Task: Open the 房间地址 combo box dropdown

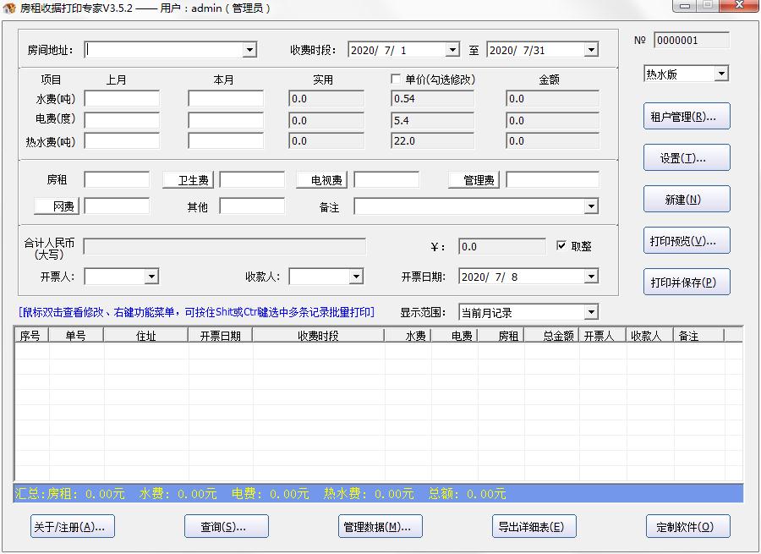Action: (x=249, y=50)
